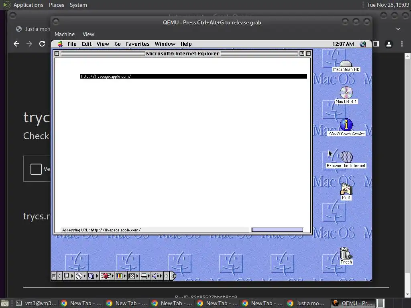The image size is (411, 308).
Task: Open the sound volume Control Strip module
Action: coord(157,276)
